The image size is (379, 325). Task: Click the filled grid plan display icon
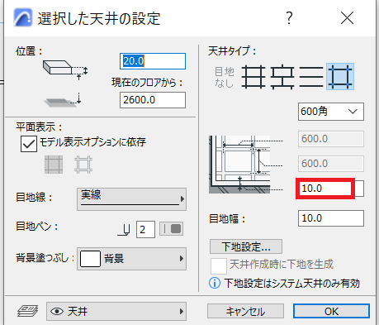(x=54, y=165)
